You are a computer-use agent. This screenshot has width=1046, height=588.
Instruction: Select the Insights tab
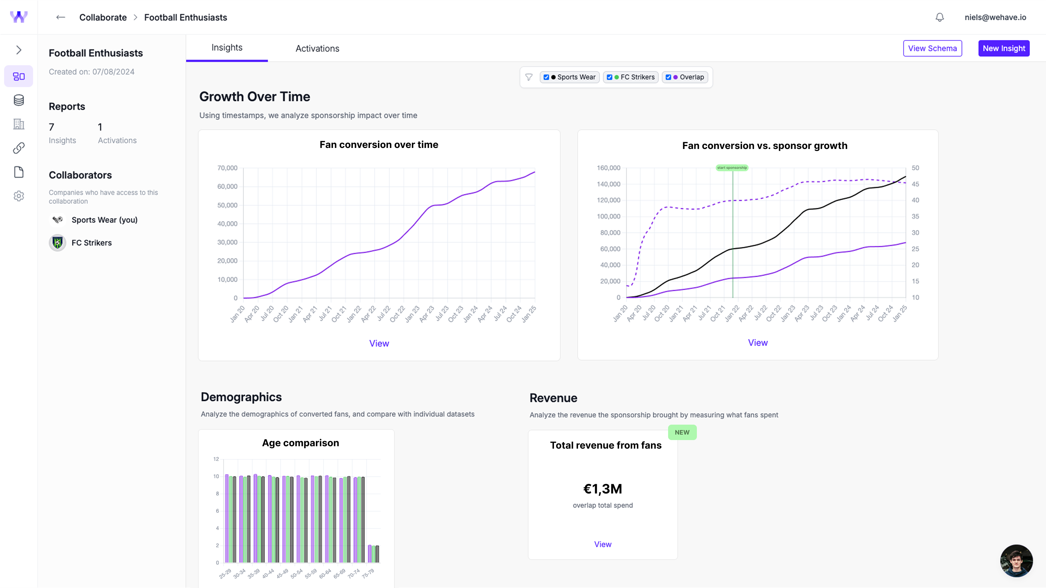point(226,47)
